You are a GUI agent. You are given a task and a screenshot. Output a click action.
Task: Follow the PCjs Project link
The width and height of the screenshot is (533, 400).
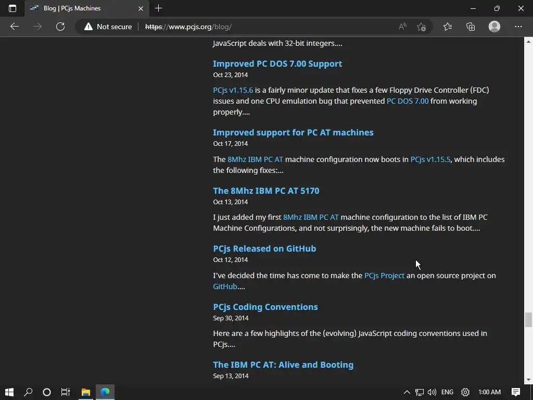click(x=384, y=276)
